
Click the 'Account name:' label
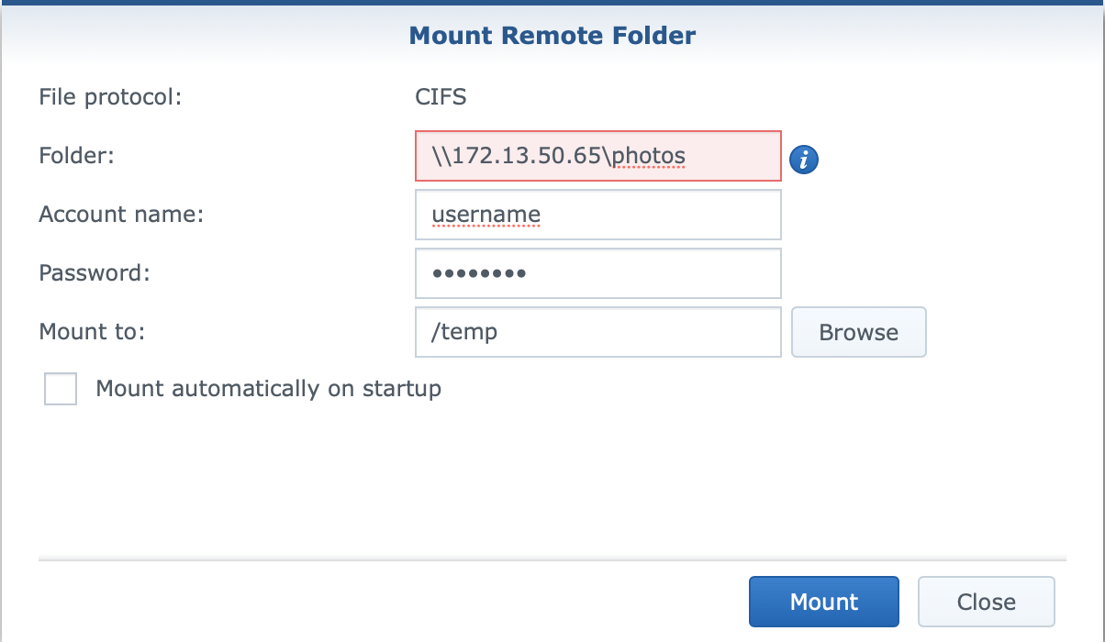coord(121,215)
